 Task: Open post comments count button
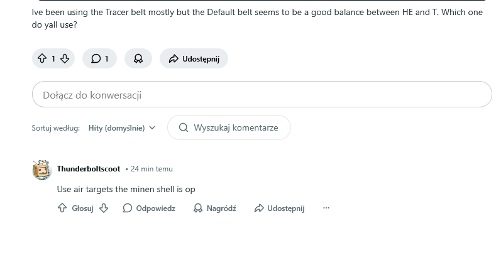point(100,58)
